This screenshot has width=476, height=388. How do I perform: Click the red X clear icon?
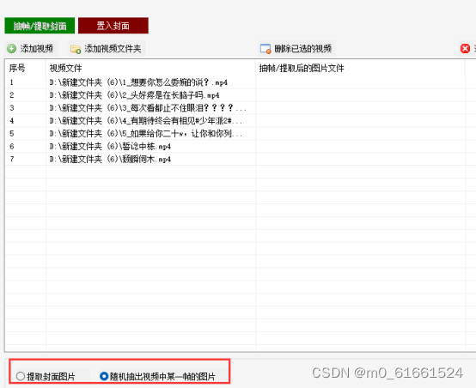(465, 49)
